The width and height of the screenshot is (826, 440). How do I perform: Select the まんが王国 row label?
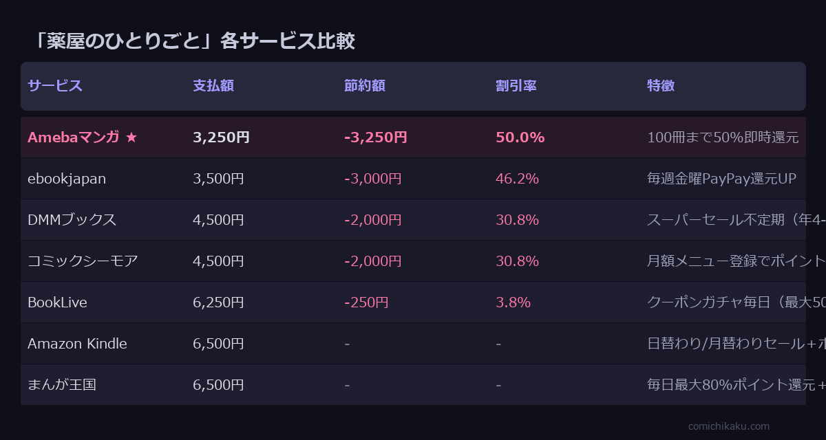coord(62,385)
